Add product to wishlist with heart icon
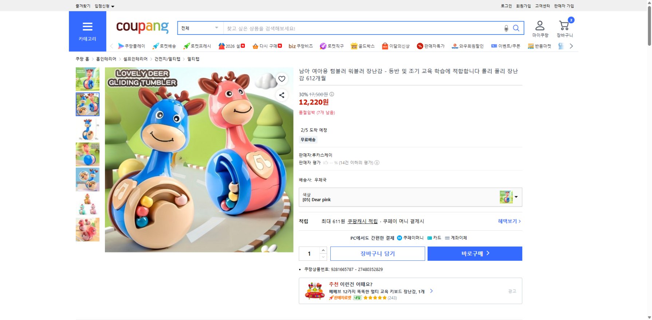This screenshot has width=652, height=320. click(x=282, y=79)
